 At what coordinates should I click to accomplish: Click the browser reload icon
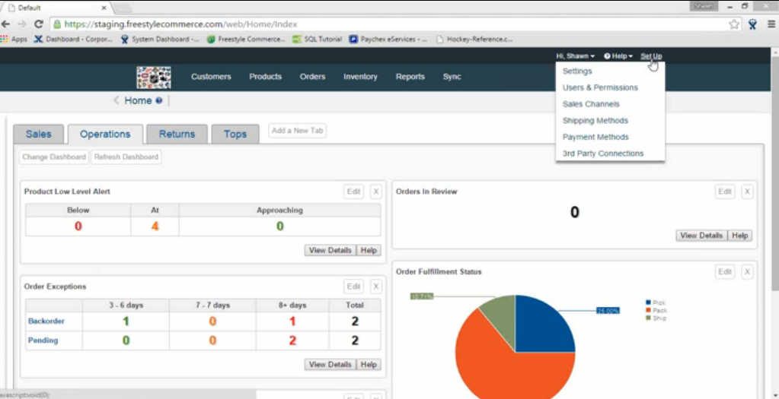39,24
